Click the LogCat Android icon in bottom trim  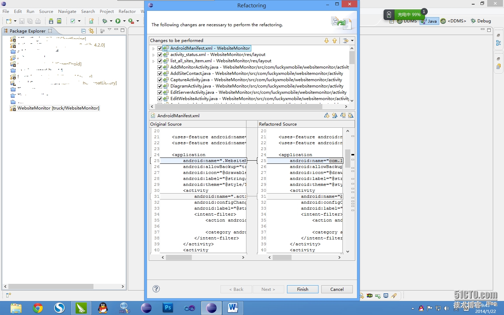[x=370, y=296]
